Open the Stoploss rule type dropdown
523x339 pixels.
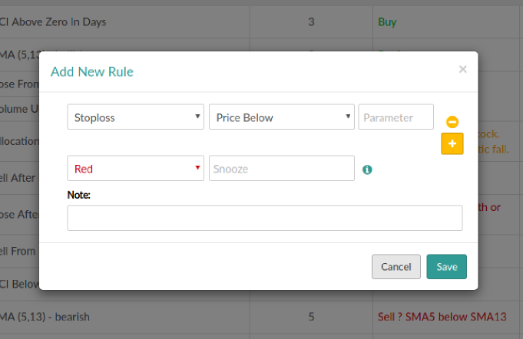(x=135, y=117)
